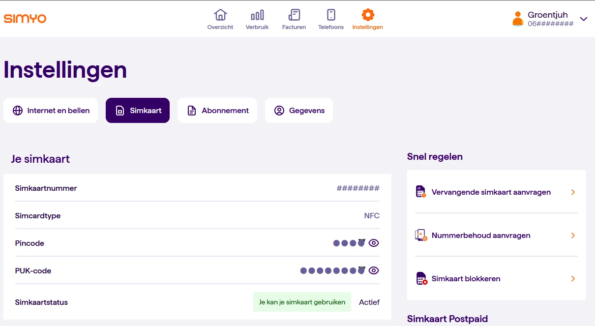The height and width of the screenshot is (326, 595).
Task: Reveal the Pincode with eye icon
Action: pyautogui.click(x=374, y=243)
